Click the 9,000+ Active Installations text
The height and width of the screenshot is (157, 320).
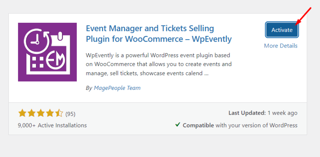pyautogui.click(x=52, y=125)
